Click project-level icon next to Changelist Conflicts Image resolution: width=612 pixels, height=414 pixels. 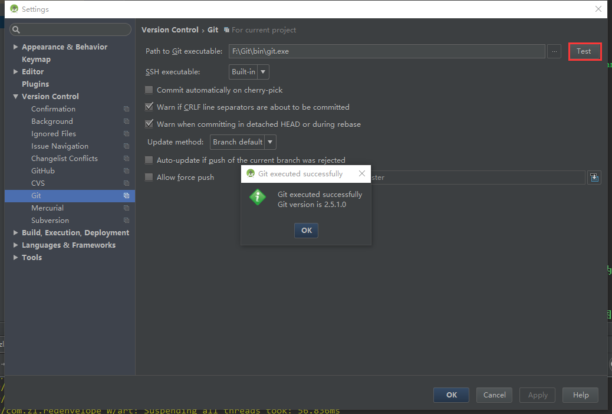(x=126, y=159)
